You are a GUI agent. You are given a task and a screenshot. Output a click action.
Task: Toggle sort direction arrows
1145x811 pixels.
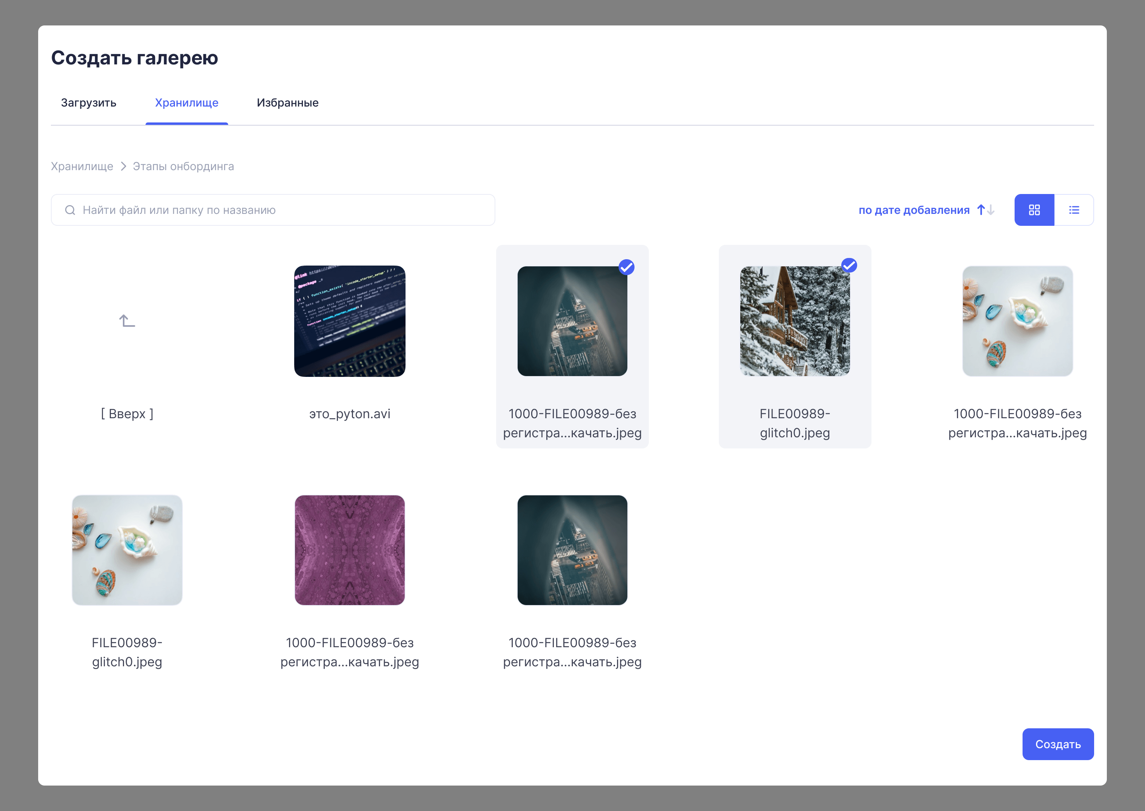(x=986, y=210)
